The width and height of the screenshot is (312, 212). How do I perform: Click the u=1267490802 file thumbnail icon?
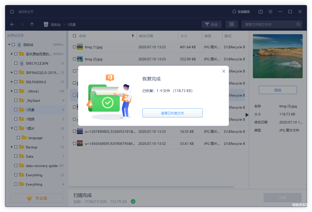tap(80, 131)
